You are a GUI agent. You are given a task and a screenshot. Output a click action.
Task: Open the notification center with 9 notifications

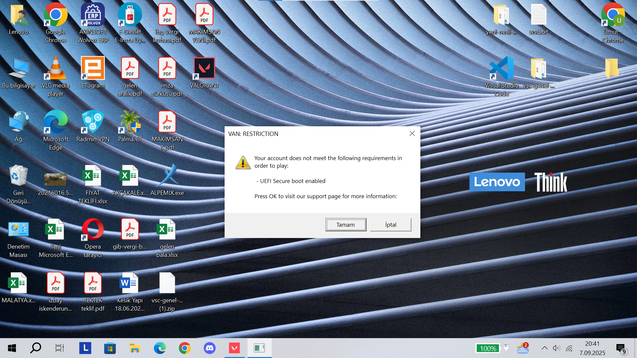[621, 349]
